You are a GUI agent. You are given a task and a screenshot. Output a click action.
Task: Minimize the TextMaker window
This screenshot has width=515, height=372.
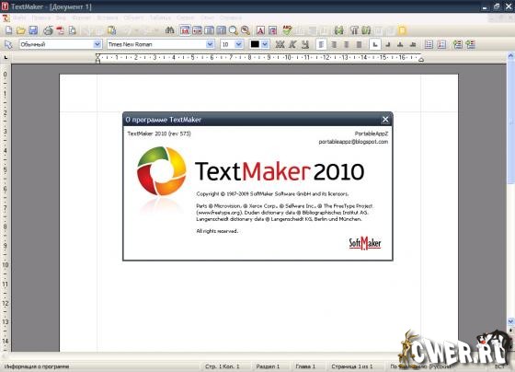point(486,6)
